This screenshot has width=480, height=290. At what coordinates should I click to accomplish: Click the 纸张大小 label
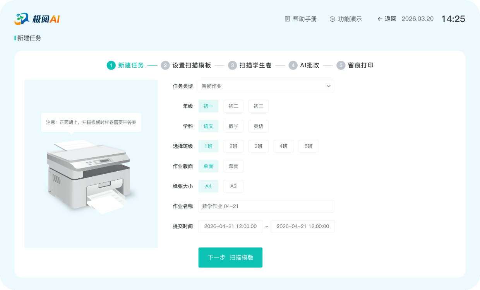(x=183, y=186)
